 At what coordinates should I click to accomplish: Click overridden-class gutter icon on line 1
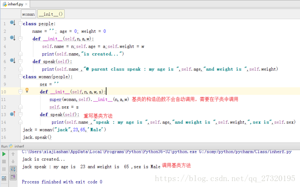[13, 23]
